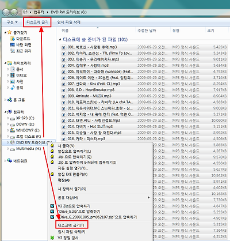Click the 비디오 library icon
230x241 pixels.
pyautogui.click(x=13, y=76)
